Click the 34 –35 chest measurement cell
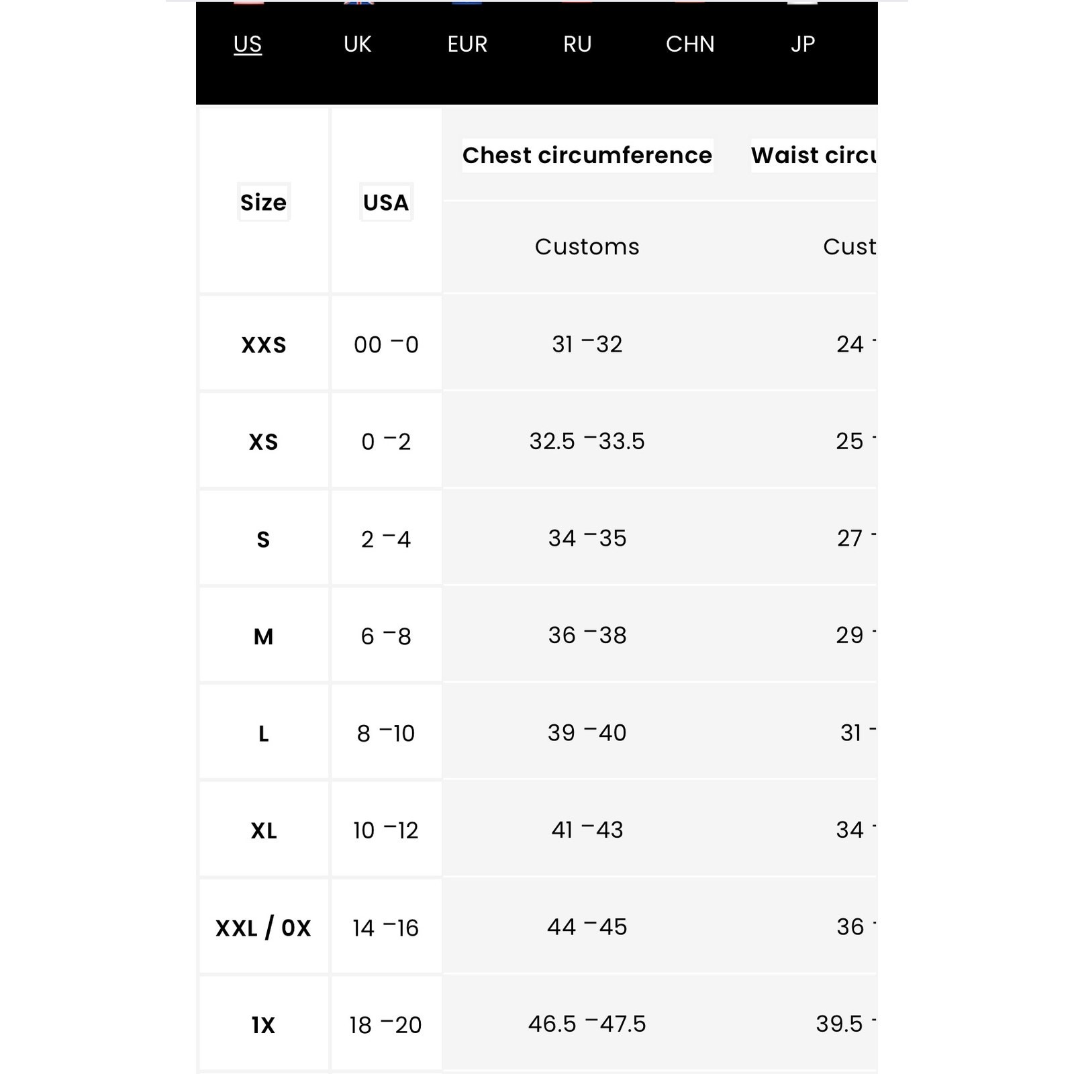The width and height of the screenshot is (1074, 1074). point(587,538)
